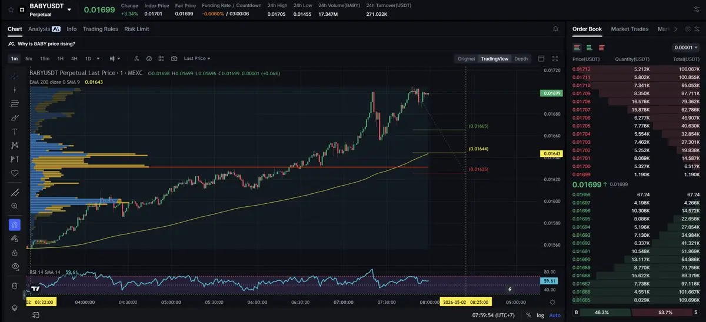Screen dimensions: 706x322
Task: Click the alert clock icon in chart toolbar
Action: click(x=149, y=58)
